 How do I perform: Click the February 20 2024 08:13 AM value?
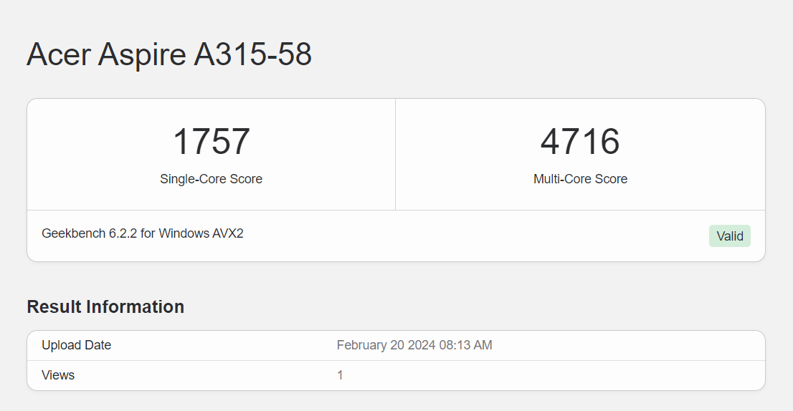tap(414, 345)
